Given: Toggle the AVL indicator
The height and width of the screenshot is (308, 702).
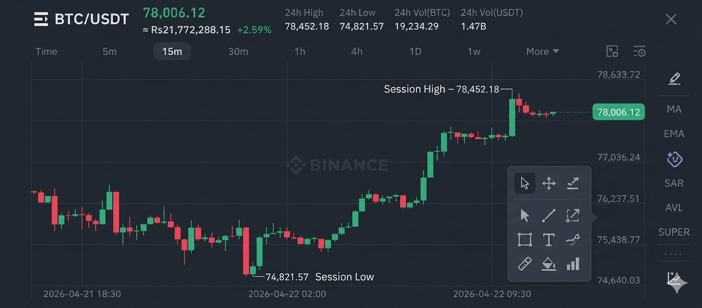Looking at the screenshot, I should [674, 208].
